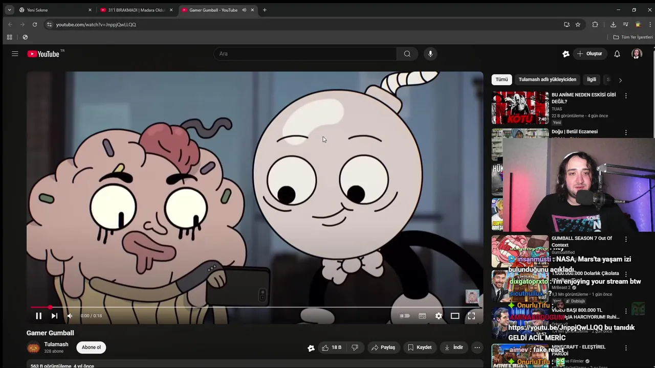Mute the video player volume
The image size is (655, 368).
70,316
